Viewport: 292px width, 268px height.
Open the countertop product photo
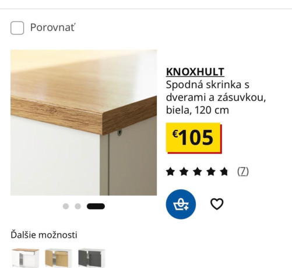(84, 122)
